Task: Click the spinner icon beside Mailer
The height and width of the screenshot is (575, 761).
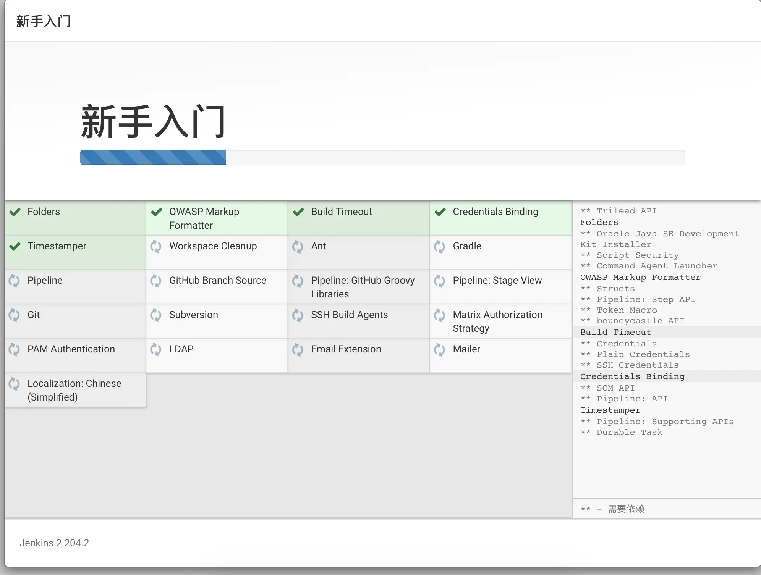Action: coord(439,350)
